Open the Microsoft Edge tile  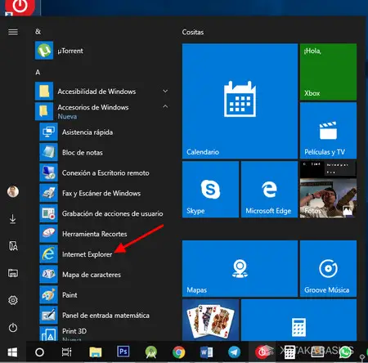point(269,190)
